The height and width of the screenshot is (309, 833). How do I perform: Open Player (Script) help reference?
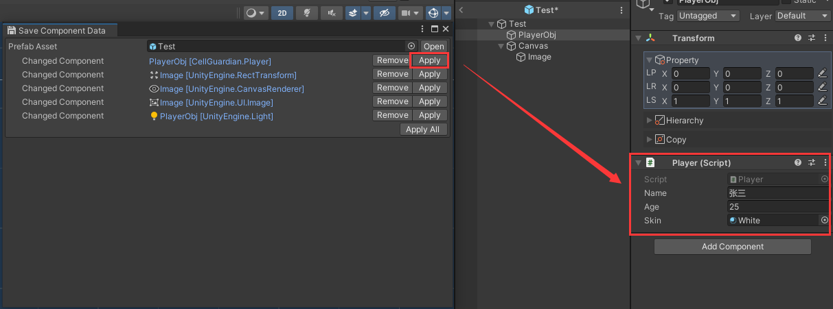(x=798, y=163)
